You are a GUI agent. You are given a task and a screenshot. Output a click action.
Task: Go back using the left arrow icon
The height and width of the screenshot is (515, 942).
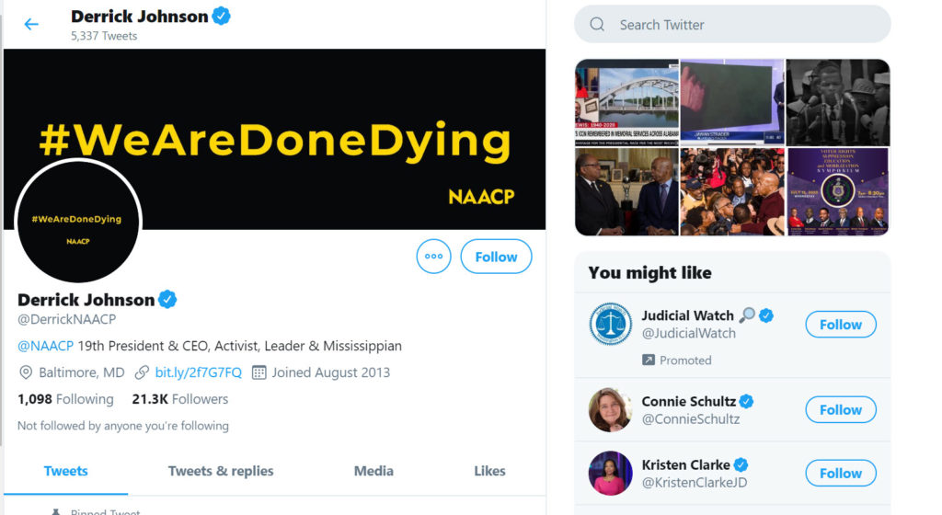(x=31, y=24)
